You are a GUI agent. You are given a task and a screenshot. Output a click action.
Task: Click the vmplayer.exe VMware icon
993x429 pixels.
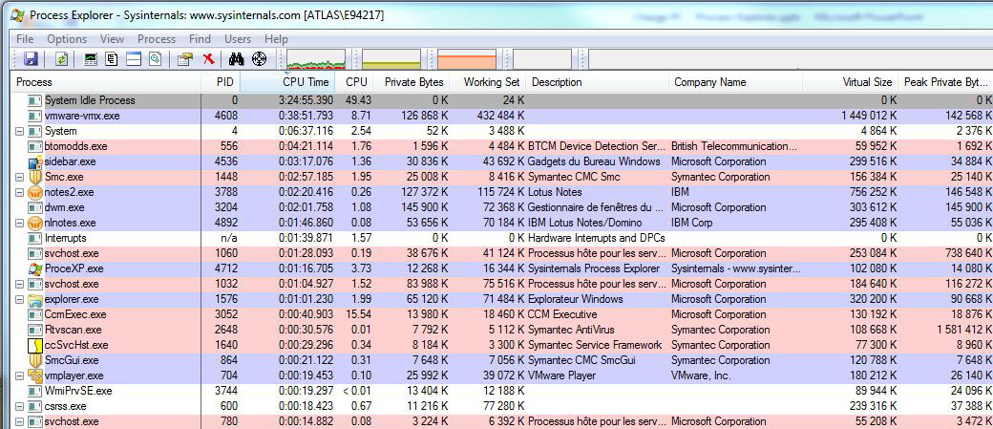[34, 375]
